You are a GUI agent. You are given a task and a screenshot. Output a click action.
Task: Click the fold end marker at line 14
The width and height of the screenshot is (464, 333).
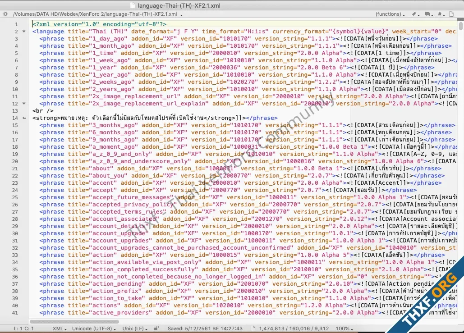pyautogui.click(x=24, y=118)
